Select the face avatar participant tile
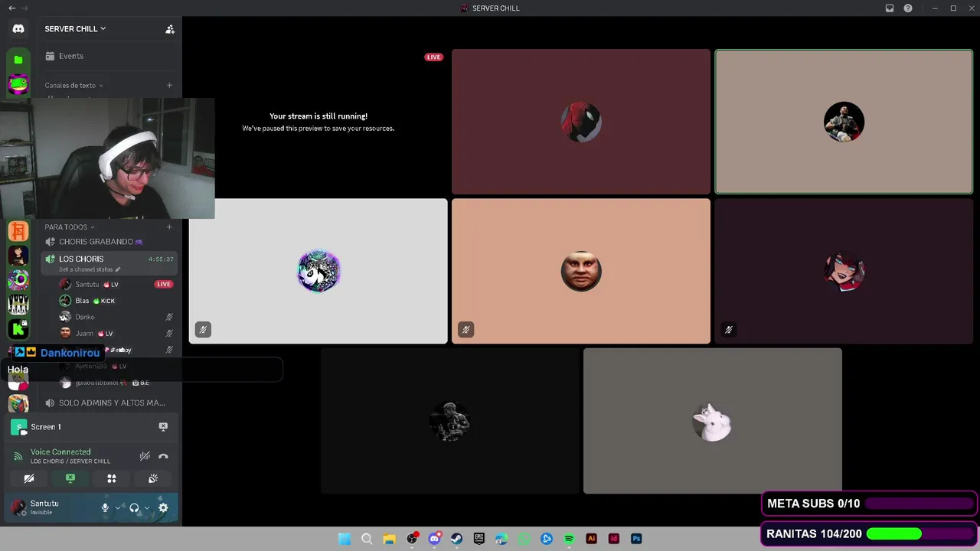The image size is (980, 551). (581, 271)
